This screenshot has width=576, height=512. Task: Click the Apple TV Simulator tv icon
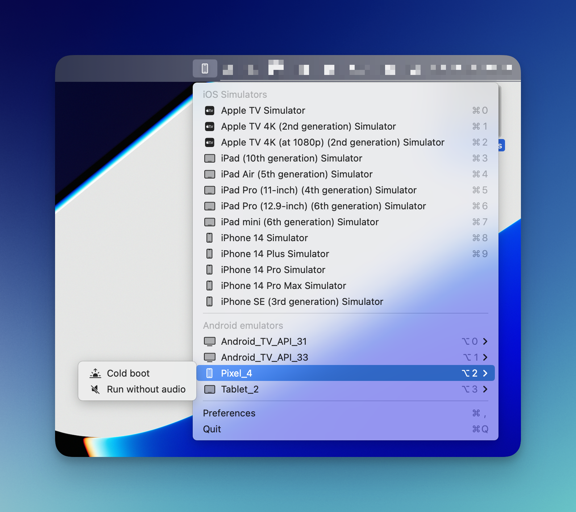point(210,110)
